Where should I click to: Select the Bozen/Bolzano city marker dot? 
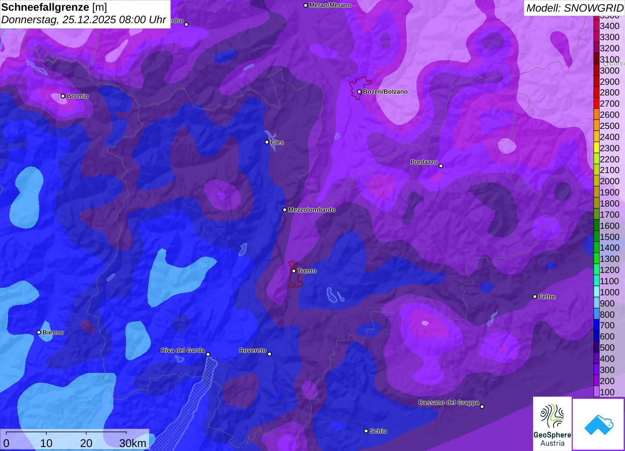click(x=359, y=91)
